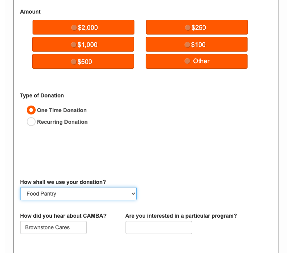Enable the One Time Donation radio circle
The height and width of the screenshot is (253, 289).
point(31,110)
